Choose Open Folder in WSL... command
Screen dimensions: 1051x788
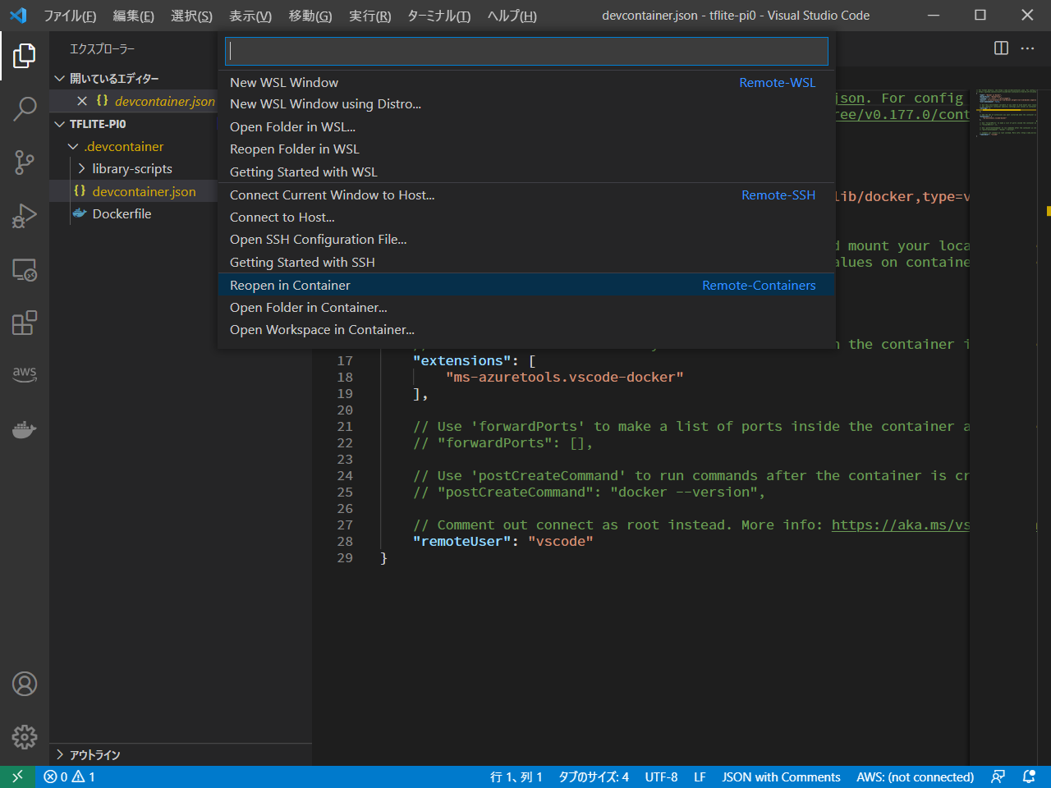tap(292, 126)
